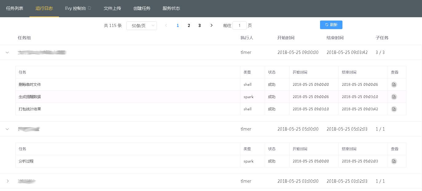422x191 pixels.
Task: Select the 删除临时文件 task name
Action: pyautogui.click(x=30, y=85)
